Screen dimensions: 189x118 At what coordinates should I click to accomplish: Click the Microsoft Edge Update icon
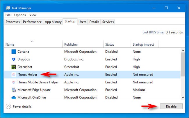click(14, 90)
